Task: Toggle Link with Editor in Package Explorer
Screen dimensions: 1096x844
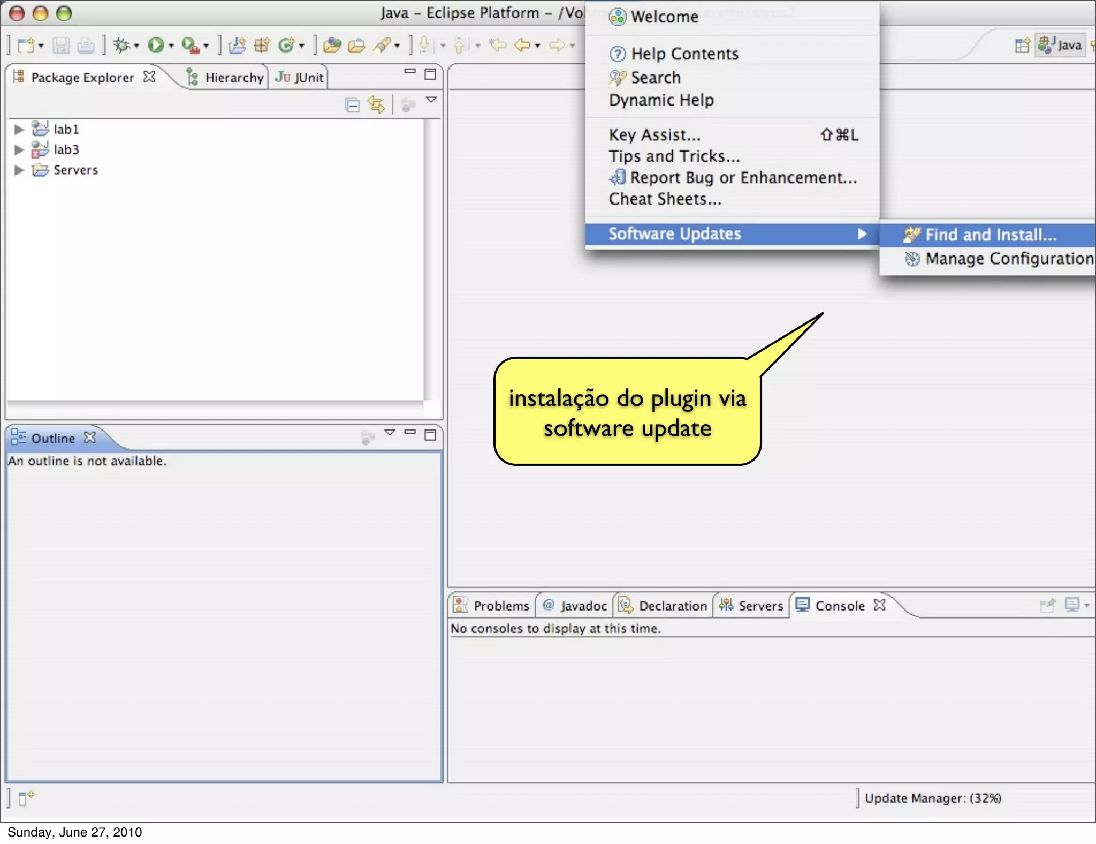Action: tap(377, 105)
